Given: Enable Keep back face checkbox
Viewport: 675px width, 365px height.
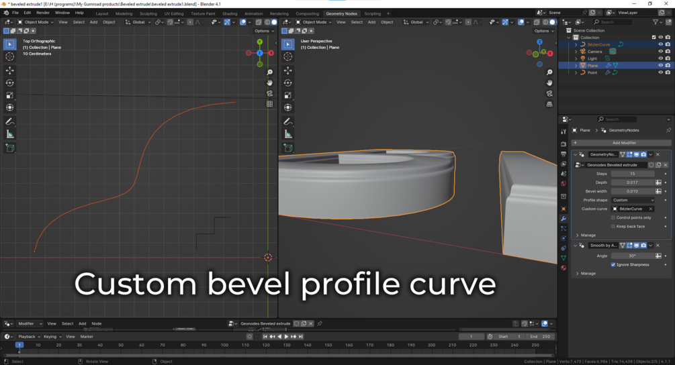Looking at the screenshot, I should [613, 227].
